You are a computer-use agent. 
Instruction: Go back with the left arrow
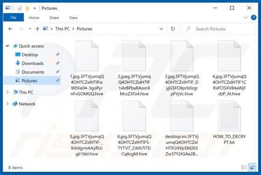(10, 29)
